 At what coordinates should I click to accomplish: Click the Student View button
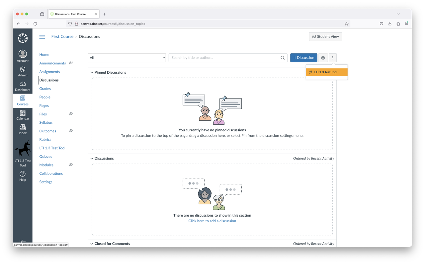pyautogui.click(x=325, y=37)
